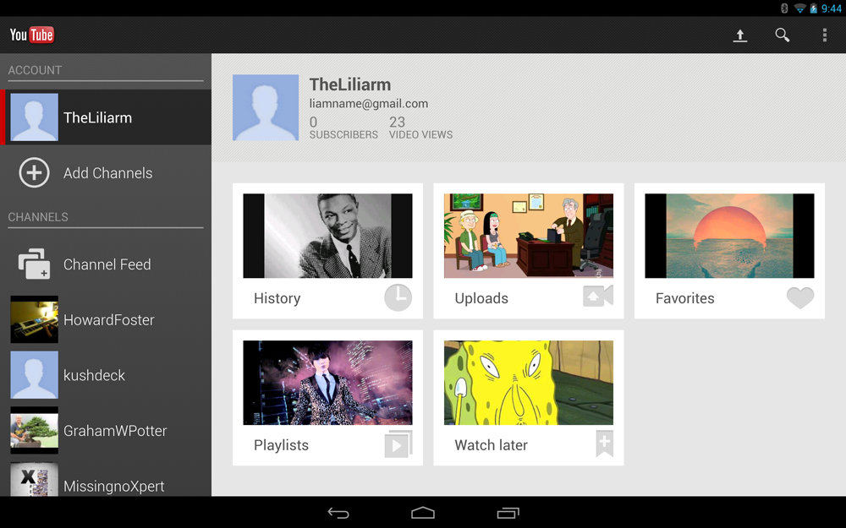Open the overflow menu with three dots
Image resolution: width=846 pixels, height=528 pixels.
click(x=825, y=35)
